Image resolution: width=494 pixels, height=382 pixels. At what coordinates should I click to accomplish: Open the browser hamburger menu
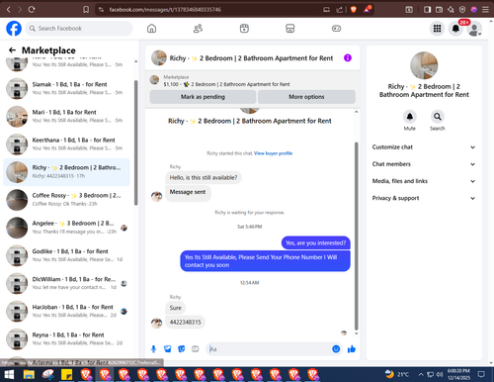[485, 10]
